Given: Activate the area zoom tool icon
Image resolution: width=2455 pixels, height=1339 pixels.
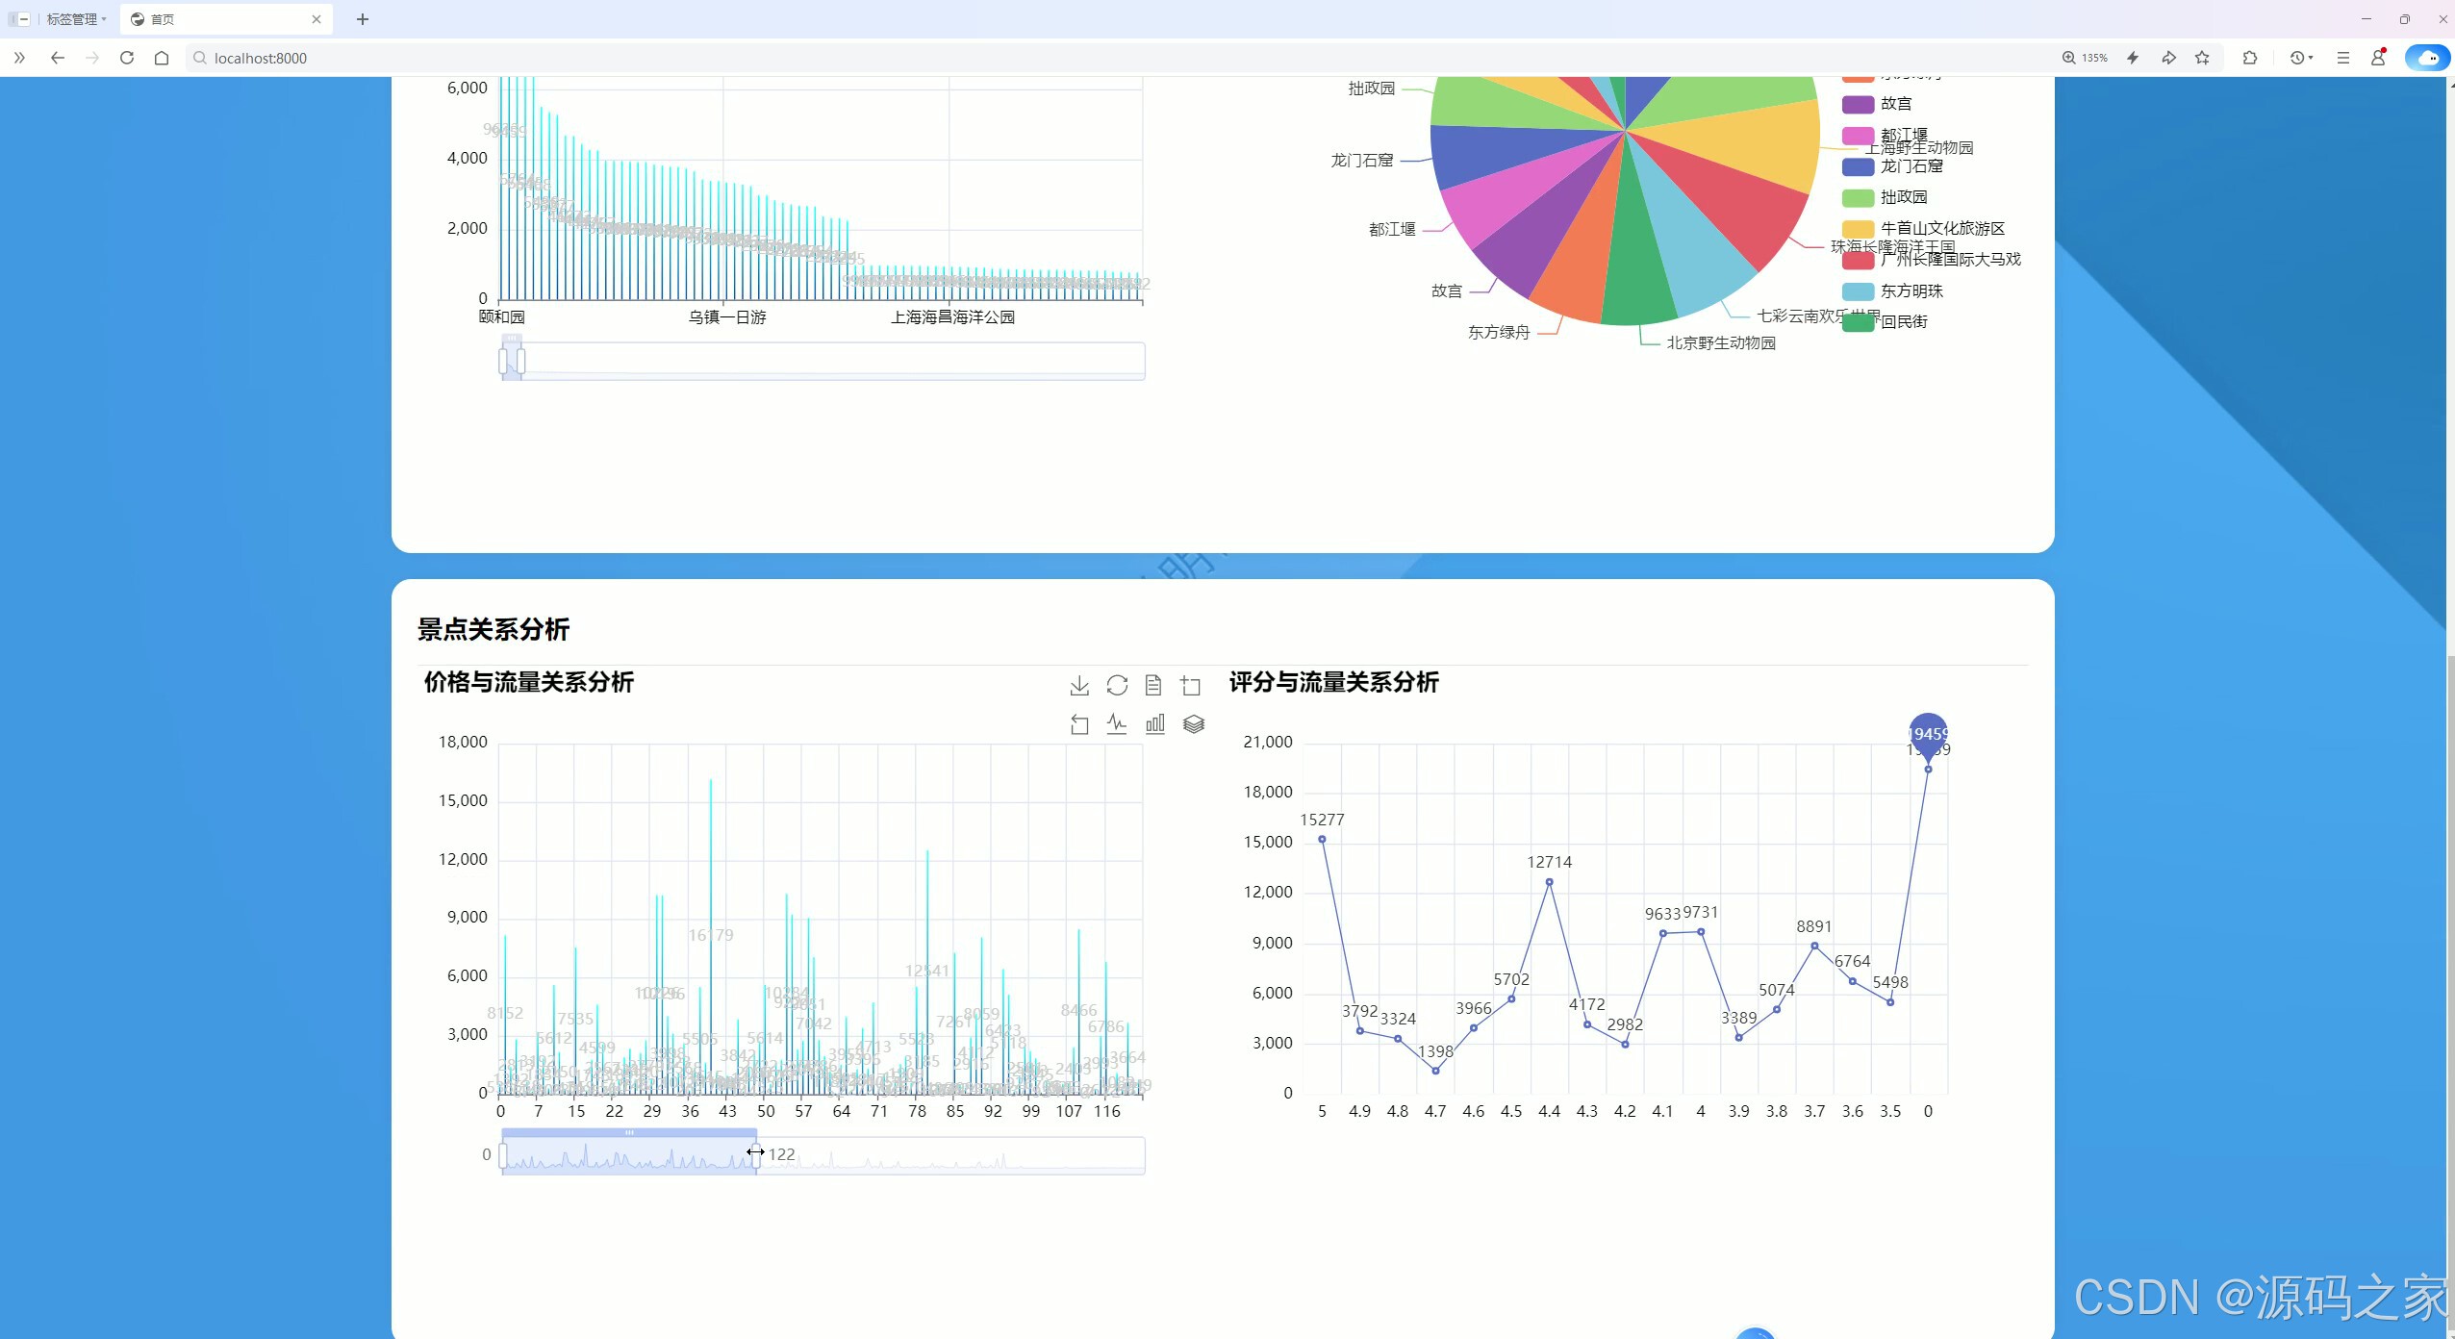Looking at the screenshot, I should click(1191, 685).
